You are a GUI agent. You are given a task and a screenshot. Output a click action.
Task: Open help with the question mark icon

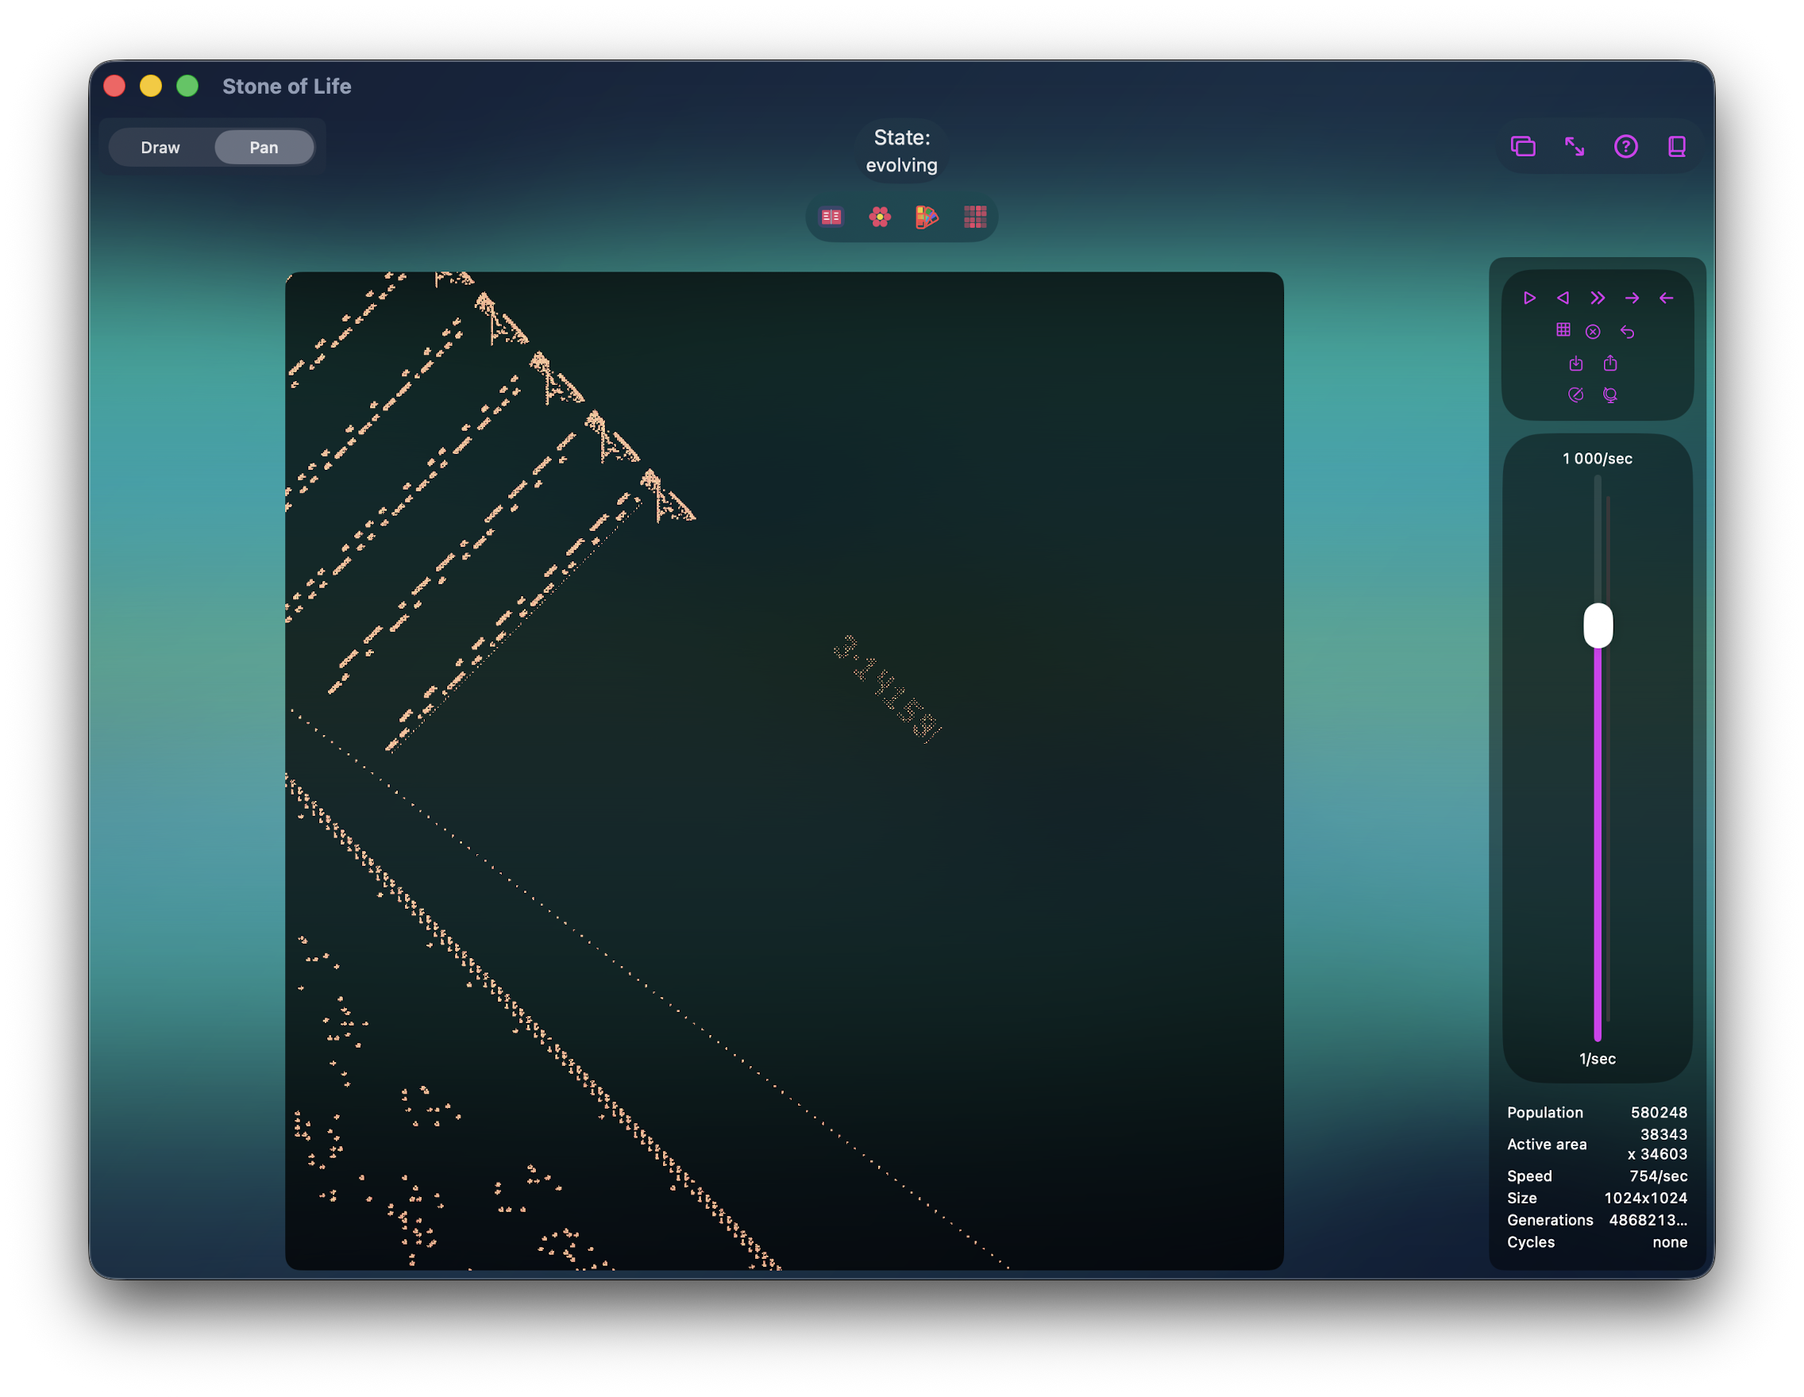pos(1625,147)
